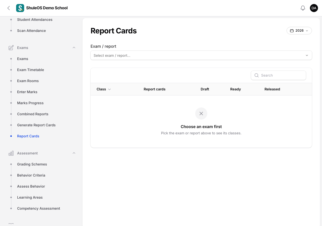Open Assess Behavior page
322x226 pixels.
pos(31,186)
